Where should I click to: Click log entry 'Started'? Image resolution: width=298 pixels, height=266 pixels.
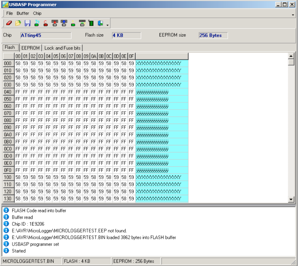point(19,251)
